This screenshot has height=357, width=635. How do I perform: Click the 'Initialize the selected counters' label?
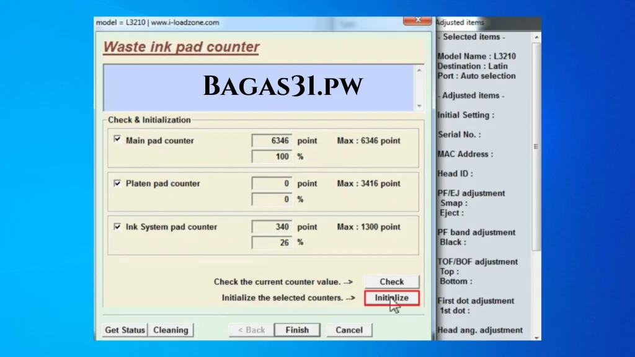click(x=288, y=298)
